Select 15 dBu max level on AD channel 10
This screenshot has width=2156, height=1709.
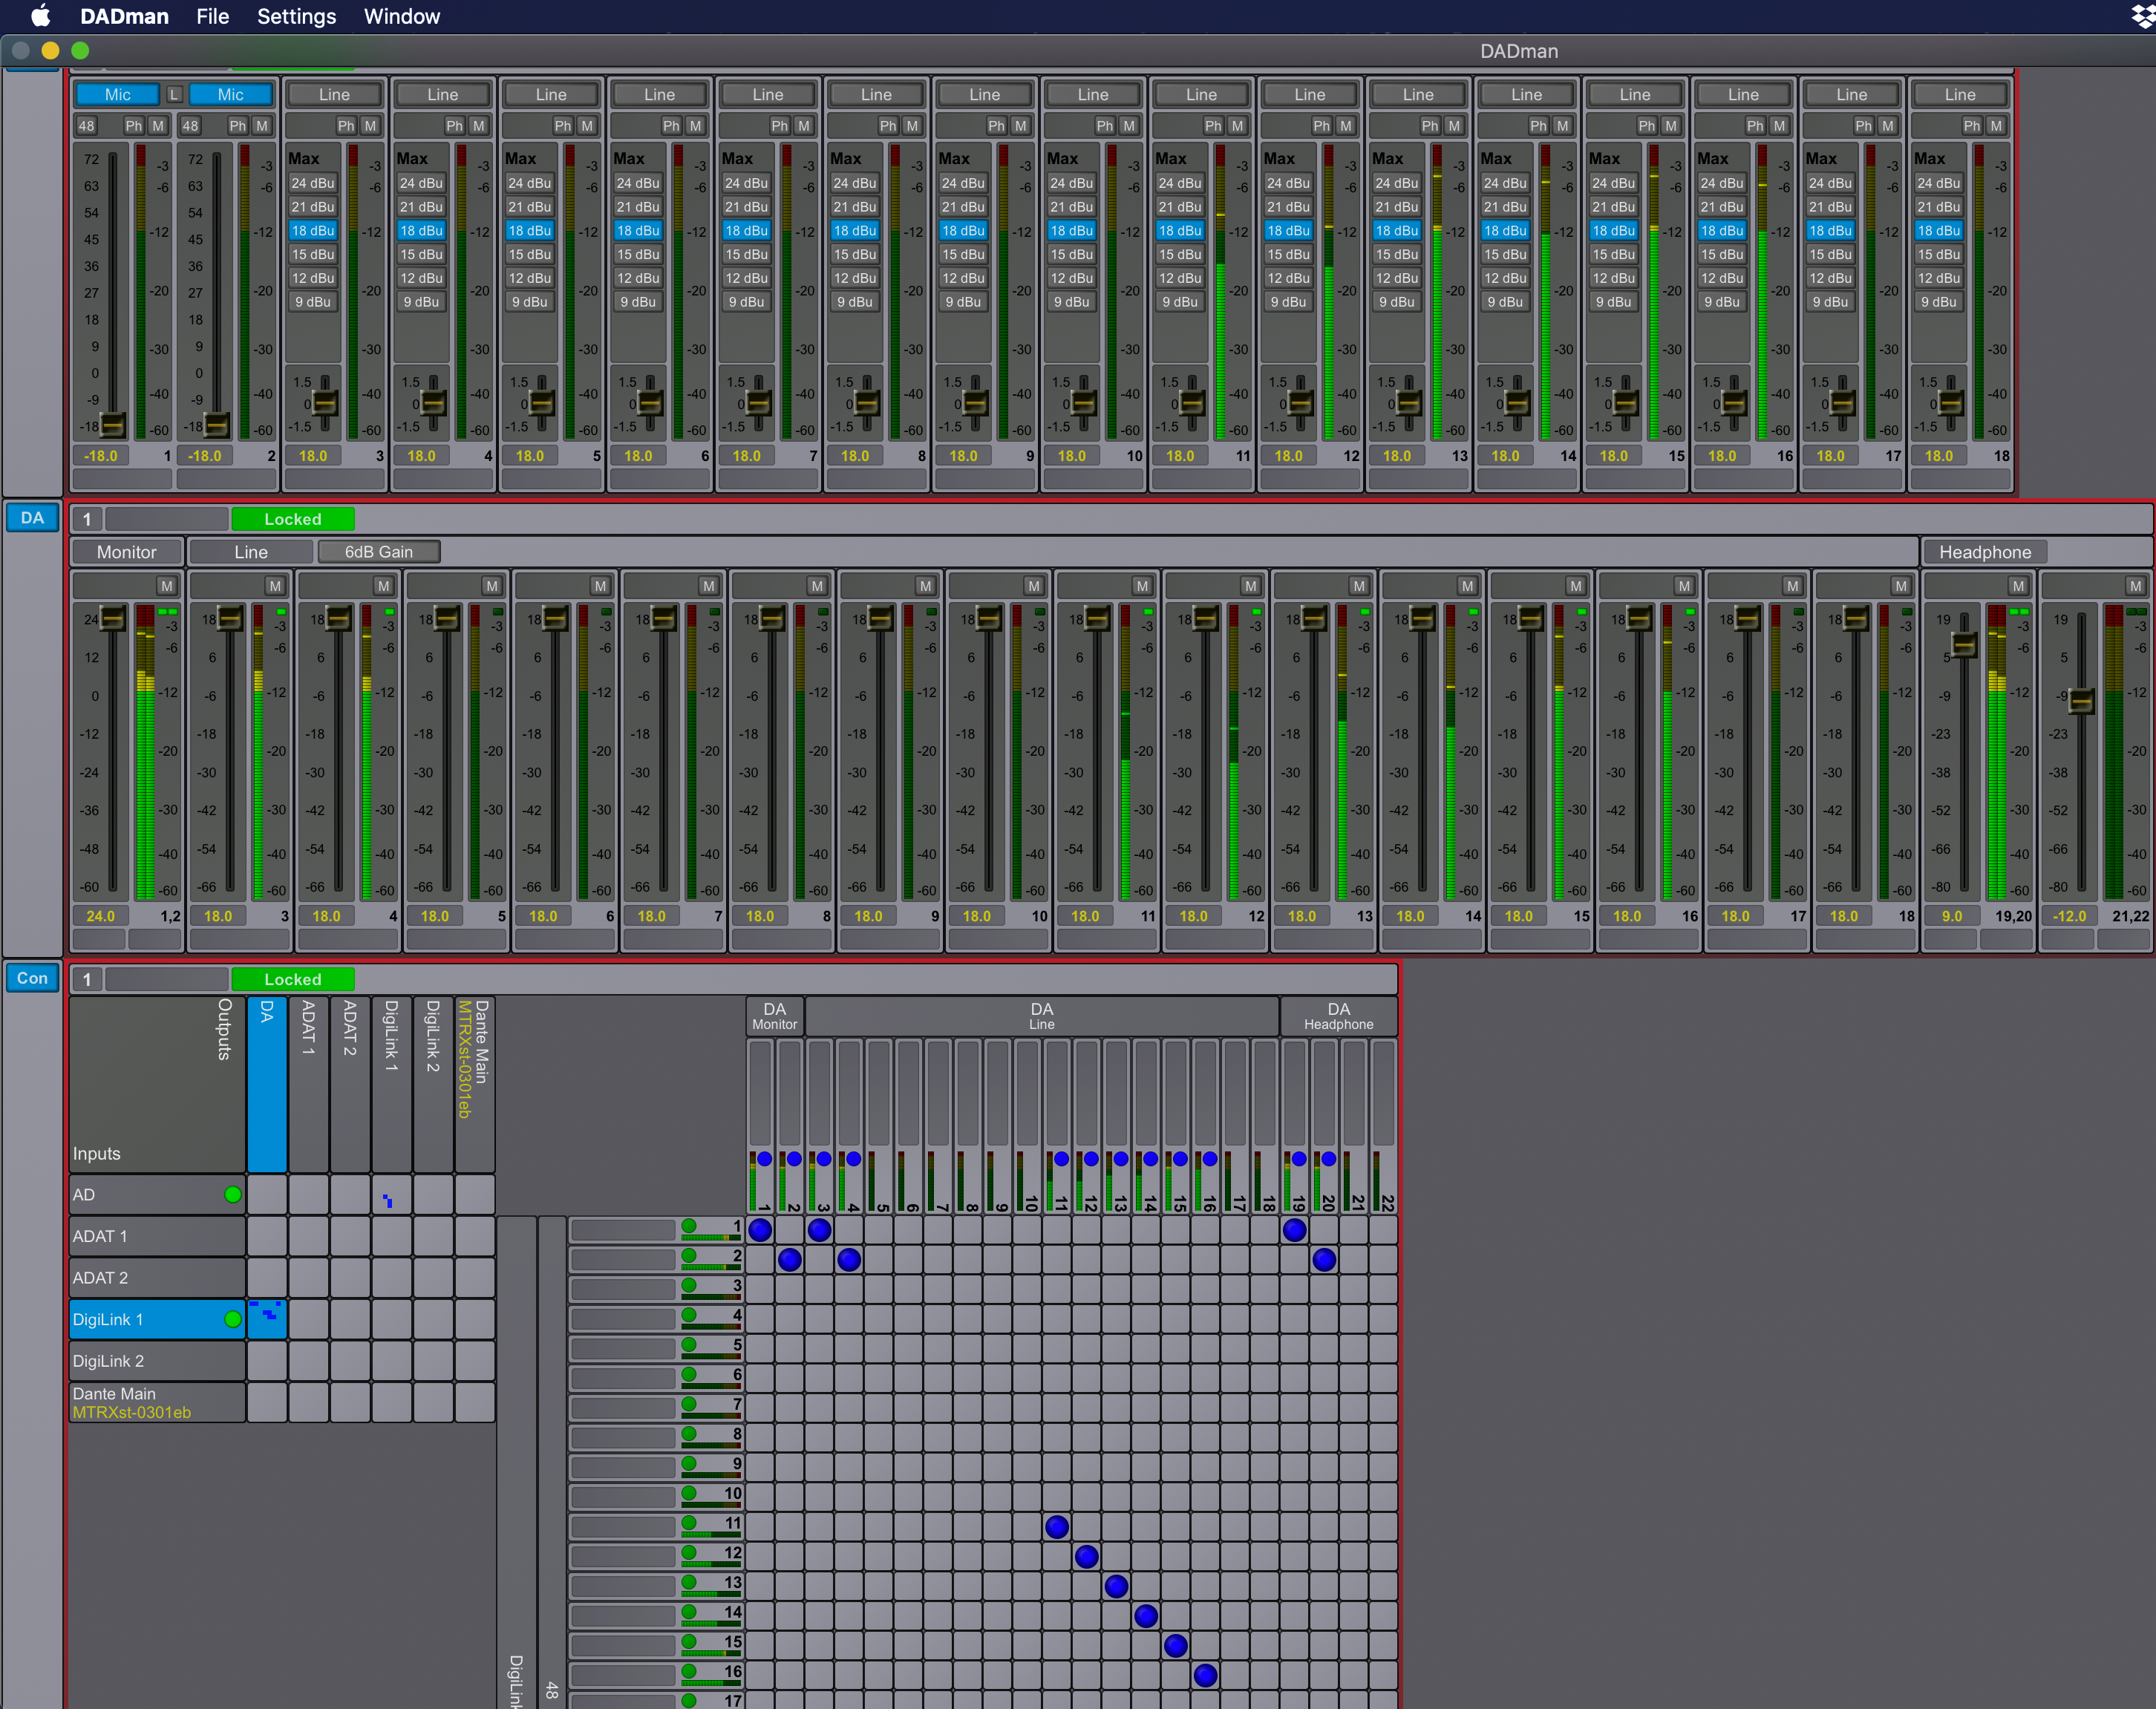click(1071, 254)
